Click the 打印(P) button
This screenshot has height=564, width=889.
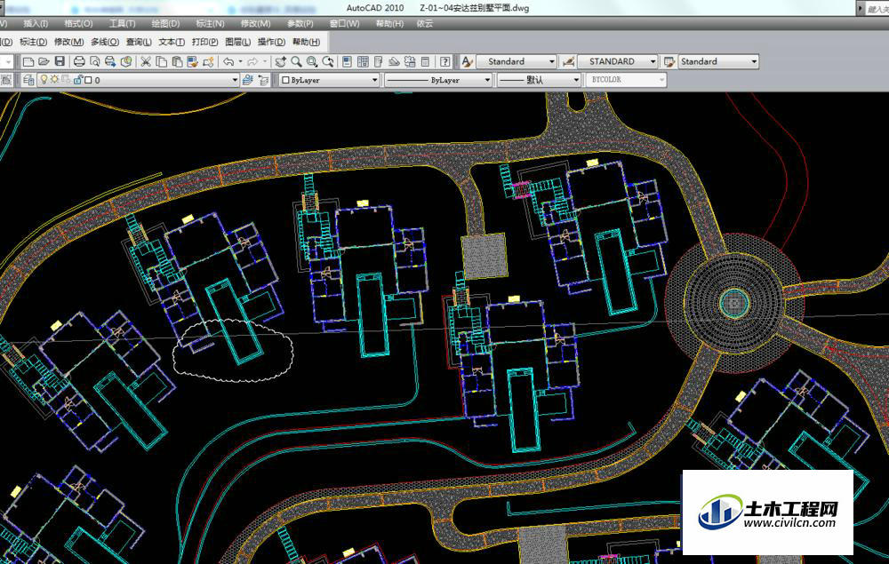pyautogui.click(x=204, y=42)
